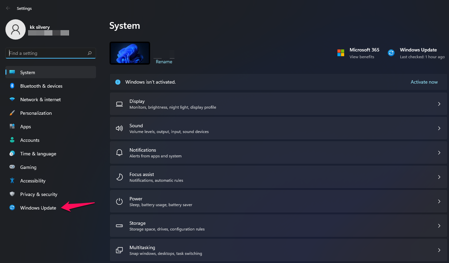Screen dimensions: 449x263
Task: Open Time & language settings
Action: click(x=38, y=153)
